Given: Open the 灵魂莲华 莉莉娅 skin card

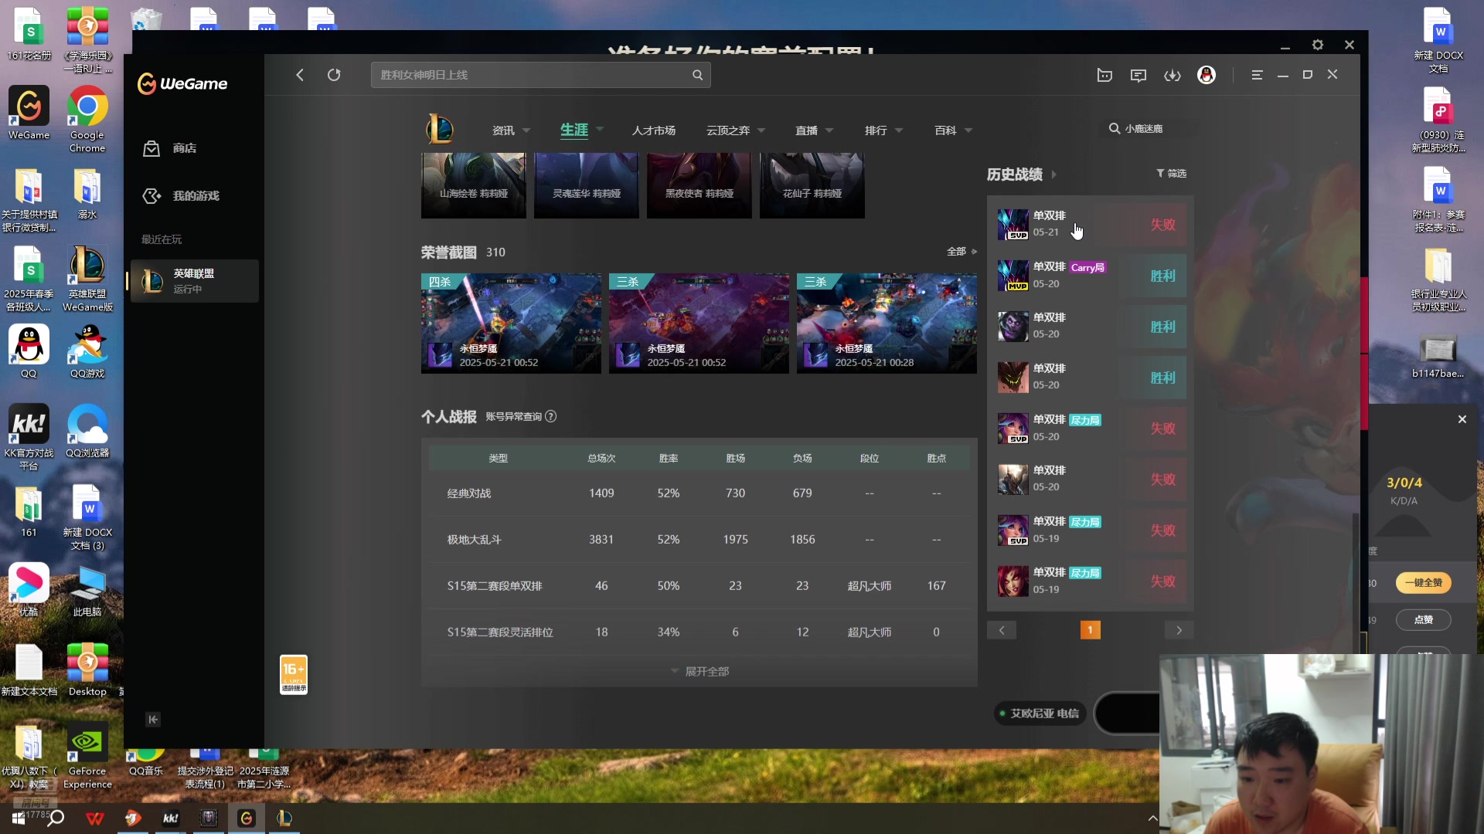Looking at the screenshot, I should [x=587, y=185].
